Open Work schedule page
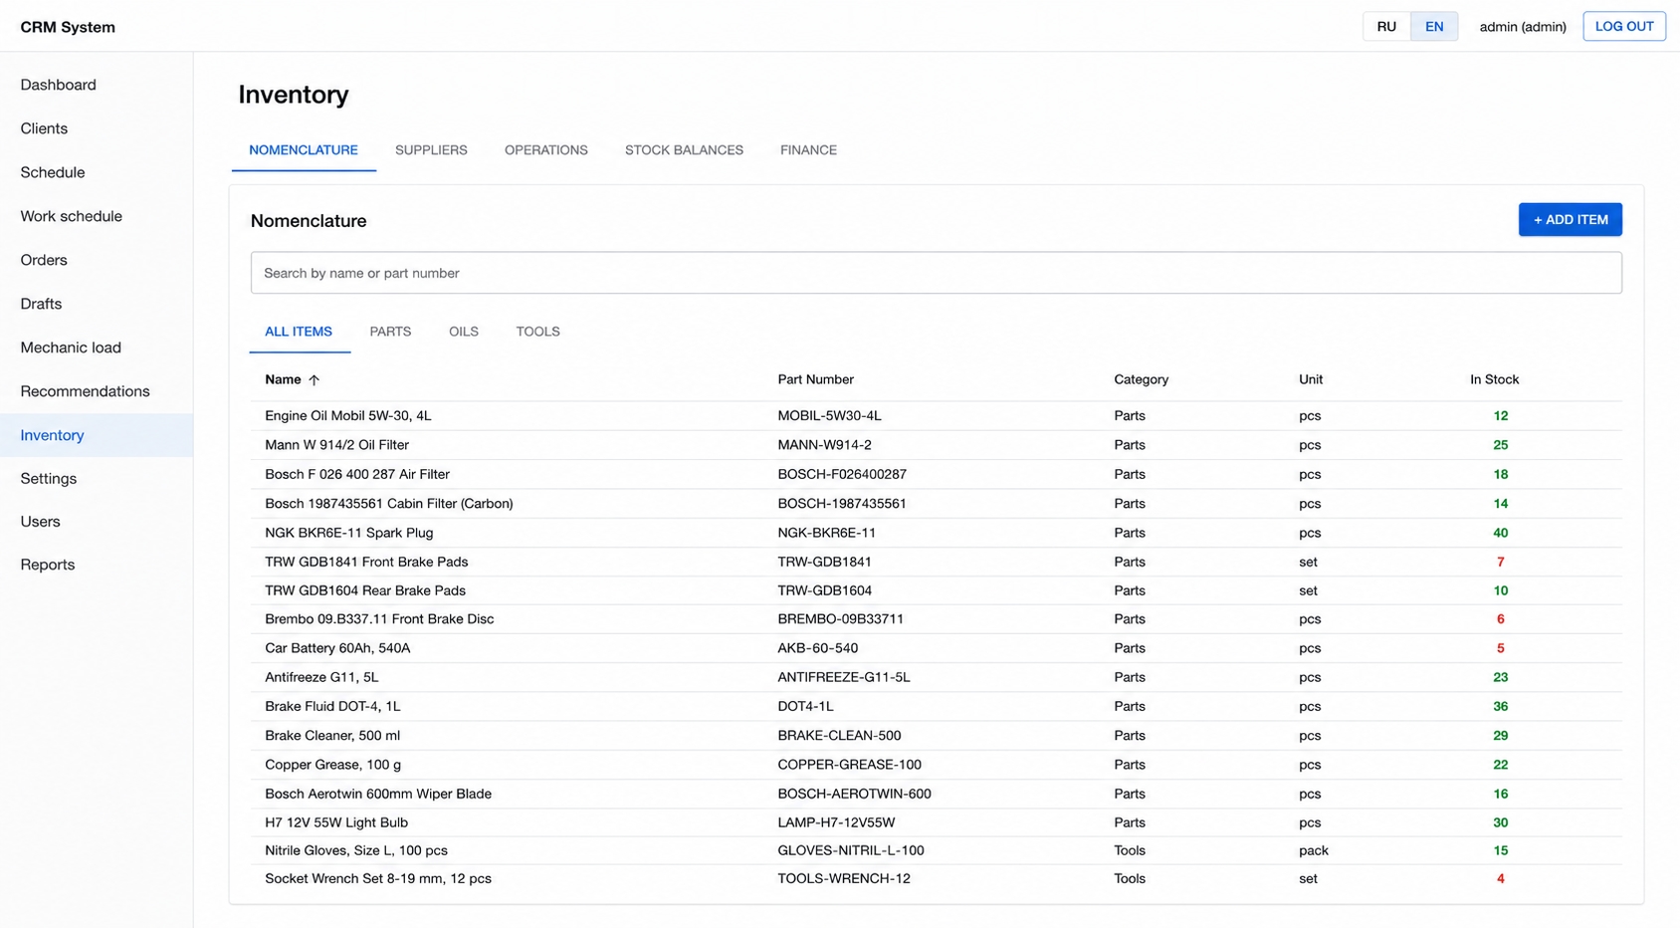The image size is (1680, 928). [97, 216]
